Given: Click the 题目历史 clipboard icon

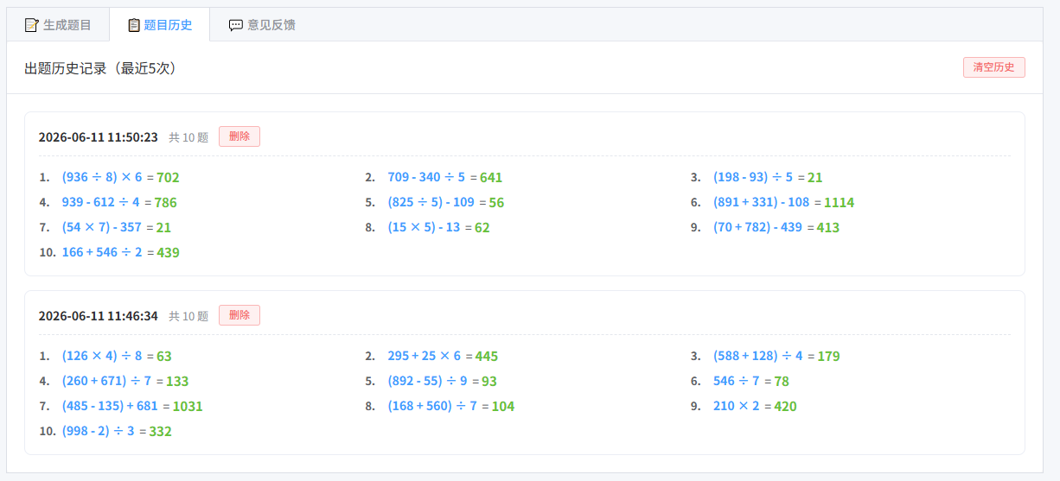Looking at the screenshot, I should click(133, 25).
